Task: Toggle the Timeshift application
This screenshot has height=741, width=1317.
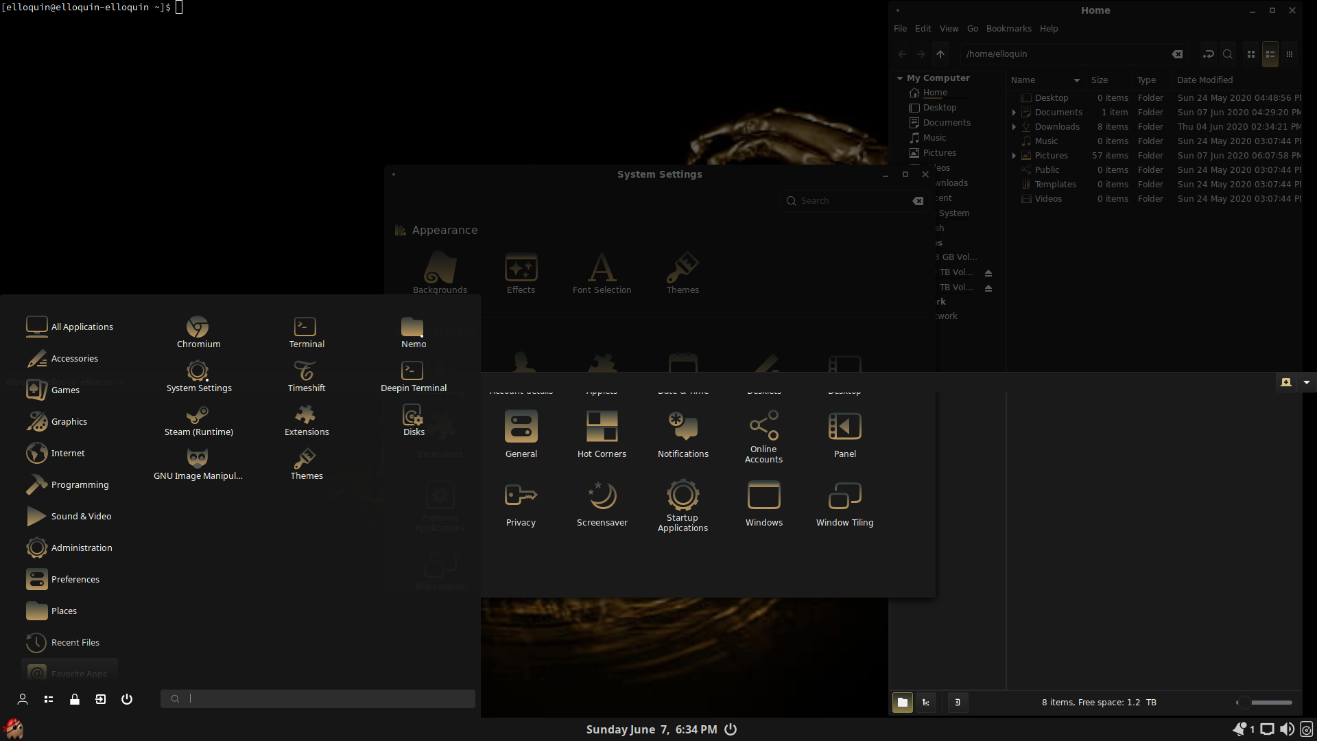Action: pos(307,375)
